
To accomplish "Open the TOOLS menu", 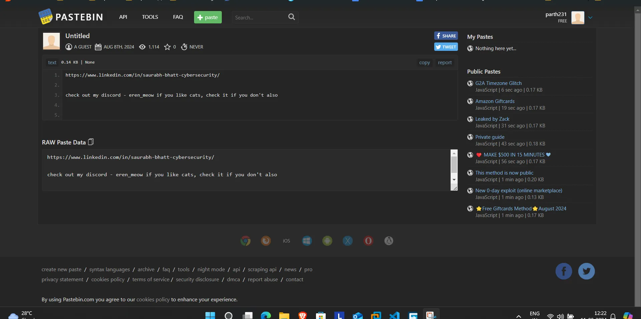I will [150, 17].
